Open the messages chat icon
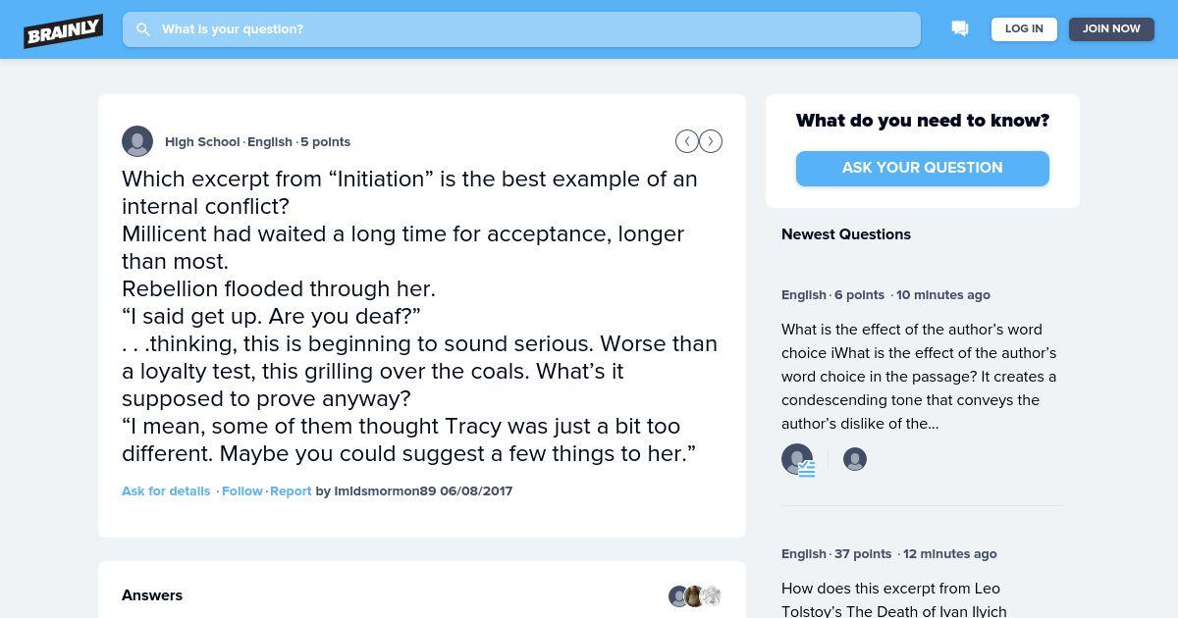The image size is (1178, 618). (x=960, y=29)
